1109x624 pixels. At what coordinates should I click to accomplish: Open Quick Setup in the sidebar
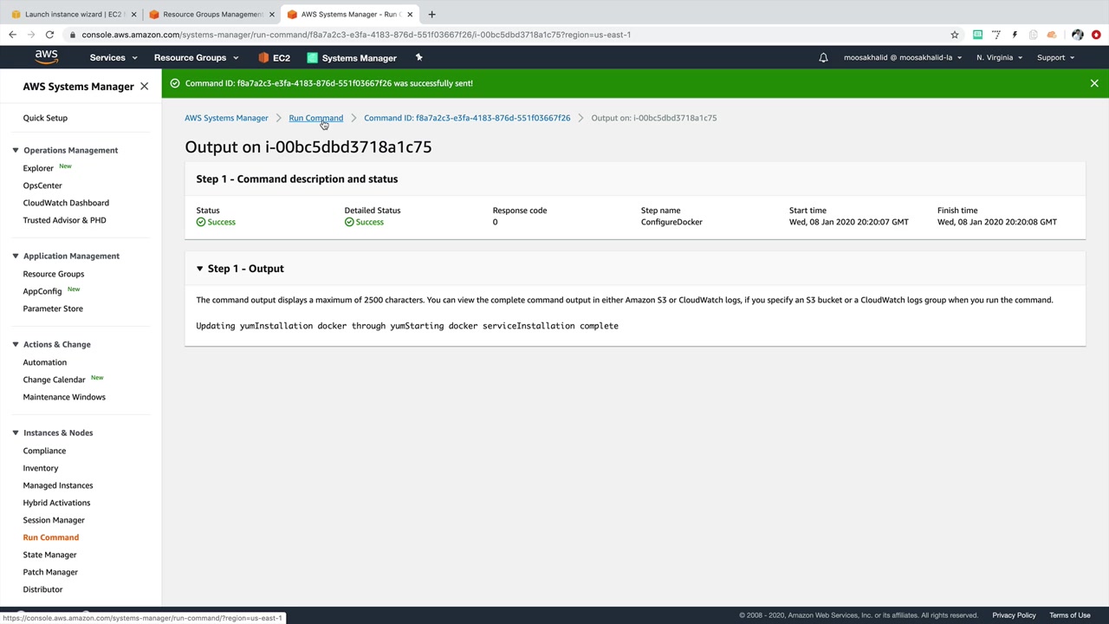coord(45,118)
